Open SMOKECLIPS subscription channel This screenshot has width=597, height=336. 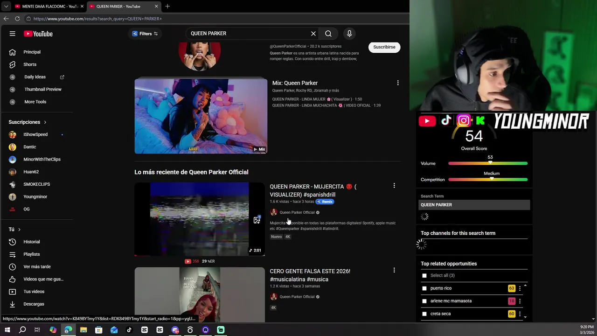36,184
